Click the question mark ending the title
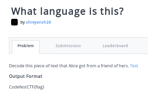 pos(121,11)
